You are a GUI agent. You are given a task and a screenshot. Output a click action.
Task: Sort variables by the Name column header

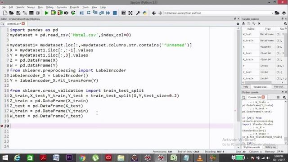tap(251, 29)
